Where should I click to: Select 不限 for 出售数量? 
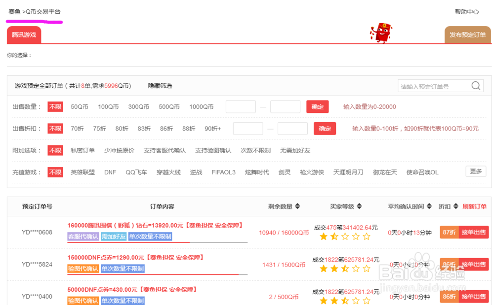[55, 107]
